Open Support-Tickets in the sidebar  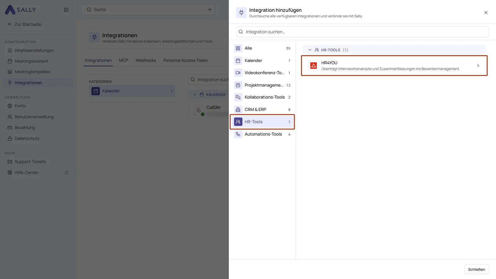pos(38,162)
